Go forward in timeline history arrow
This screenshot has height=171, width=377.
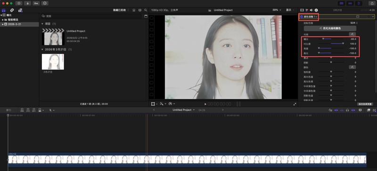[222, 110]
